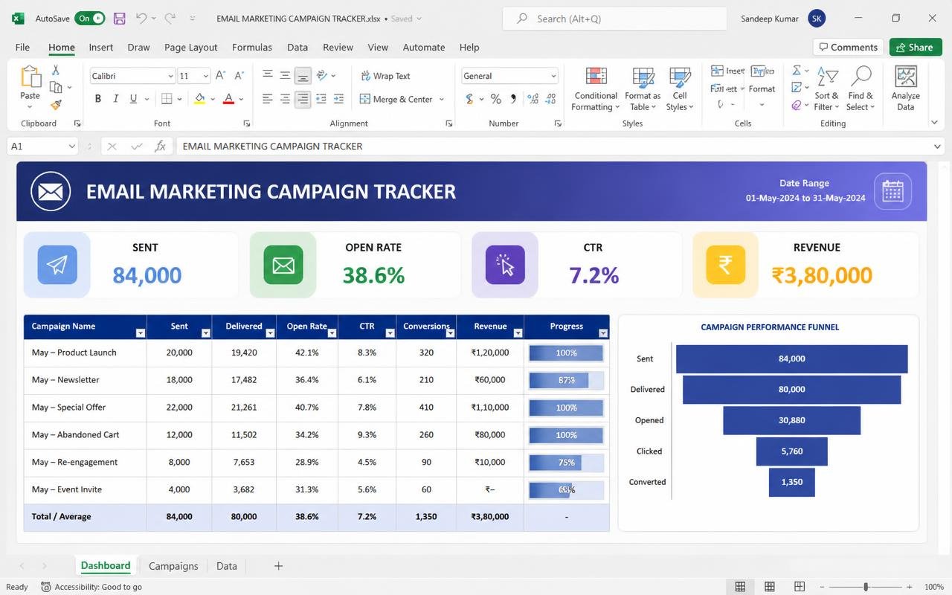
Task: Switch to Page Layout view icon
Action: coord(770,587)
